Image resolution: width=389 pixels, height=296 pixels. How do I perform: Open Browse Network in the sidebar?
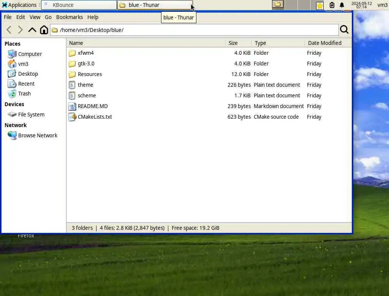pyautogui.click(x=33, y=135)
